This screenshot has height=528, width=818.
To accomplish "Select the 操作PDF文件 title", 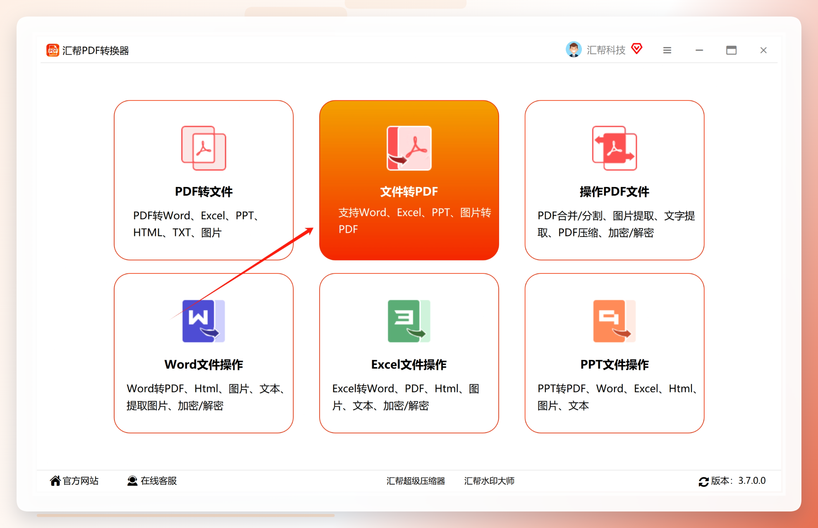I will (x=614, y=192).
